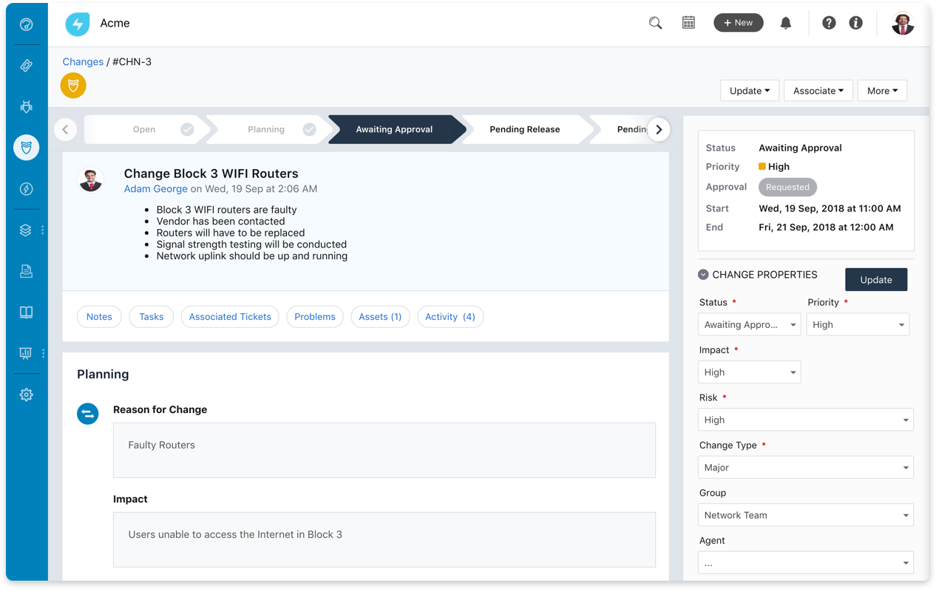Click the search magnifier icon
The width and height of the screenshot is (936, 591).
[655, 23]
